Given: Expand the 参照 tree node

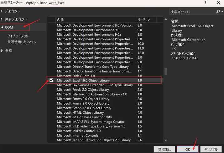Looking at the screenshot, I should (x=2, y=51).
